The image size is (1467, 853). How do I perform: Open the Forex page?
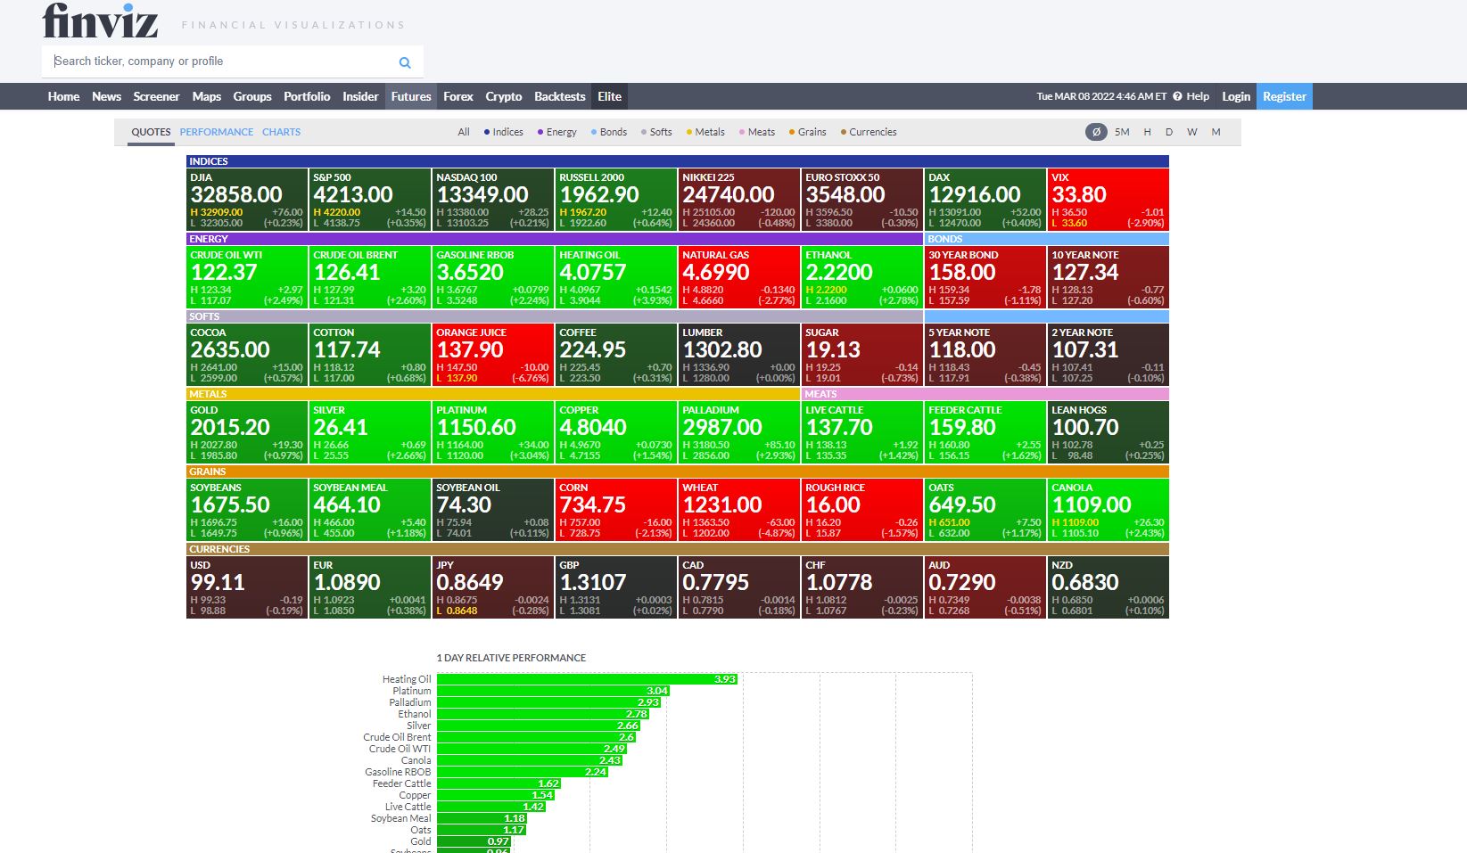[x=458, y=96]
